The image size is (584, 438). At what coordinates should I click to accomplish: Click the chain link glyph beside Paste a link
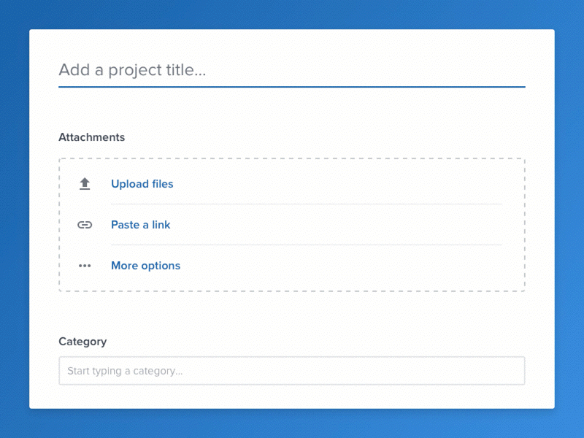tap(84, 224)
